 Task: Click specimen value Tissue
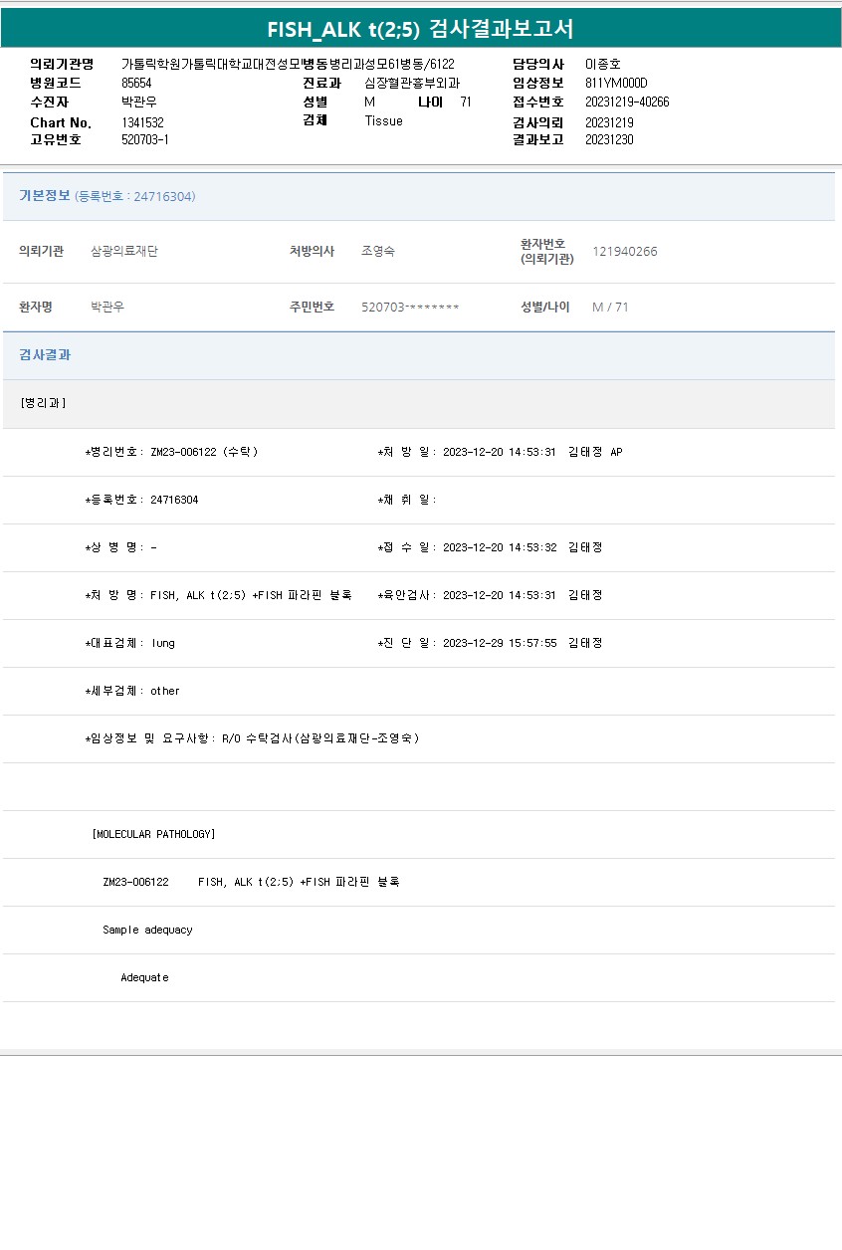coord(384,121)
